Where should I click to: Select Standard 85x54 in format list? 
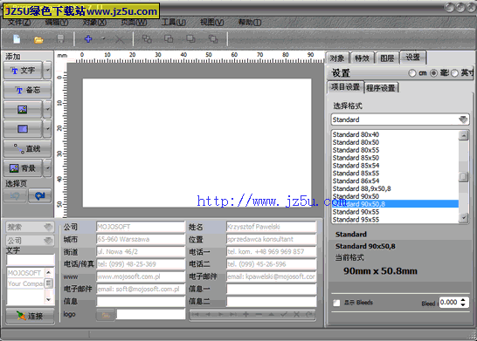tap(395, 166)
